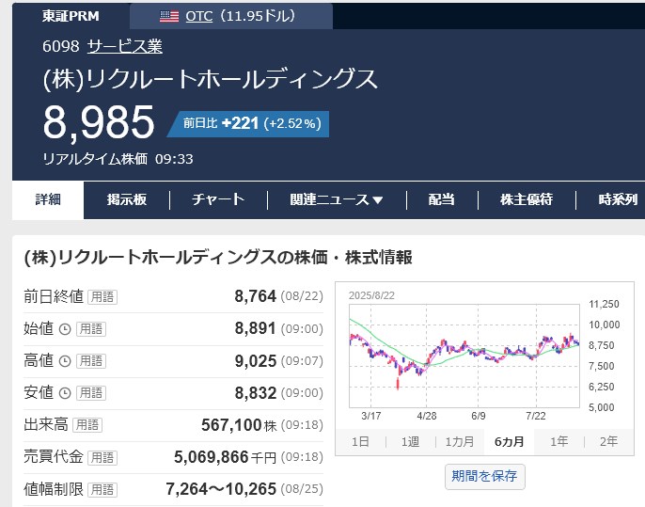Click the 出来高 value 567,100株
Viewport: 645px width, 507px height.
click(x=239, y=425)
